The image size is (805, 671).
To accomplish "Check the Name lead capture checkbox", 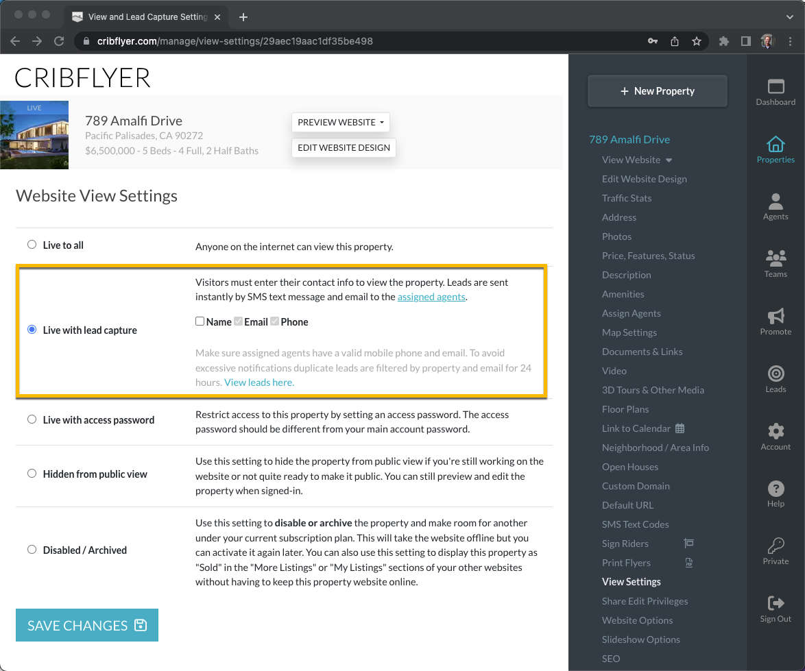I will point(200,321).
